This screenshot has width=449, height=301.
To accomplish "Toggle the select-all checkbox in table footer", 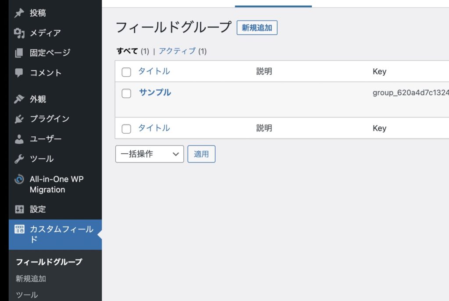I will click(126, 128).
